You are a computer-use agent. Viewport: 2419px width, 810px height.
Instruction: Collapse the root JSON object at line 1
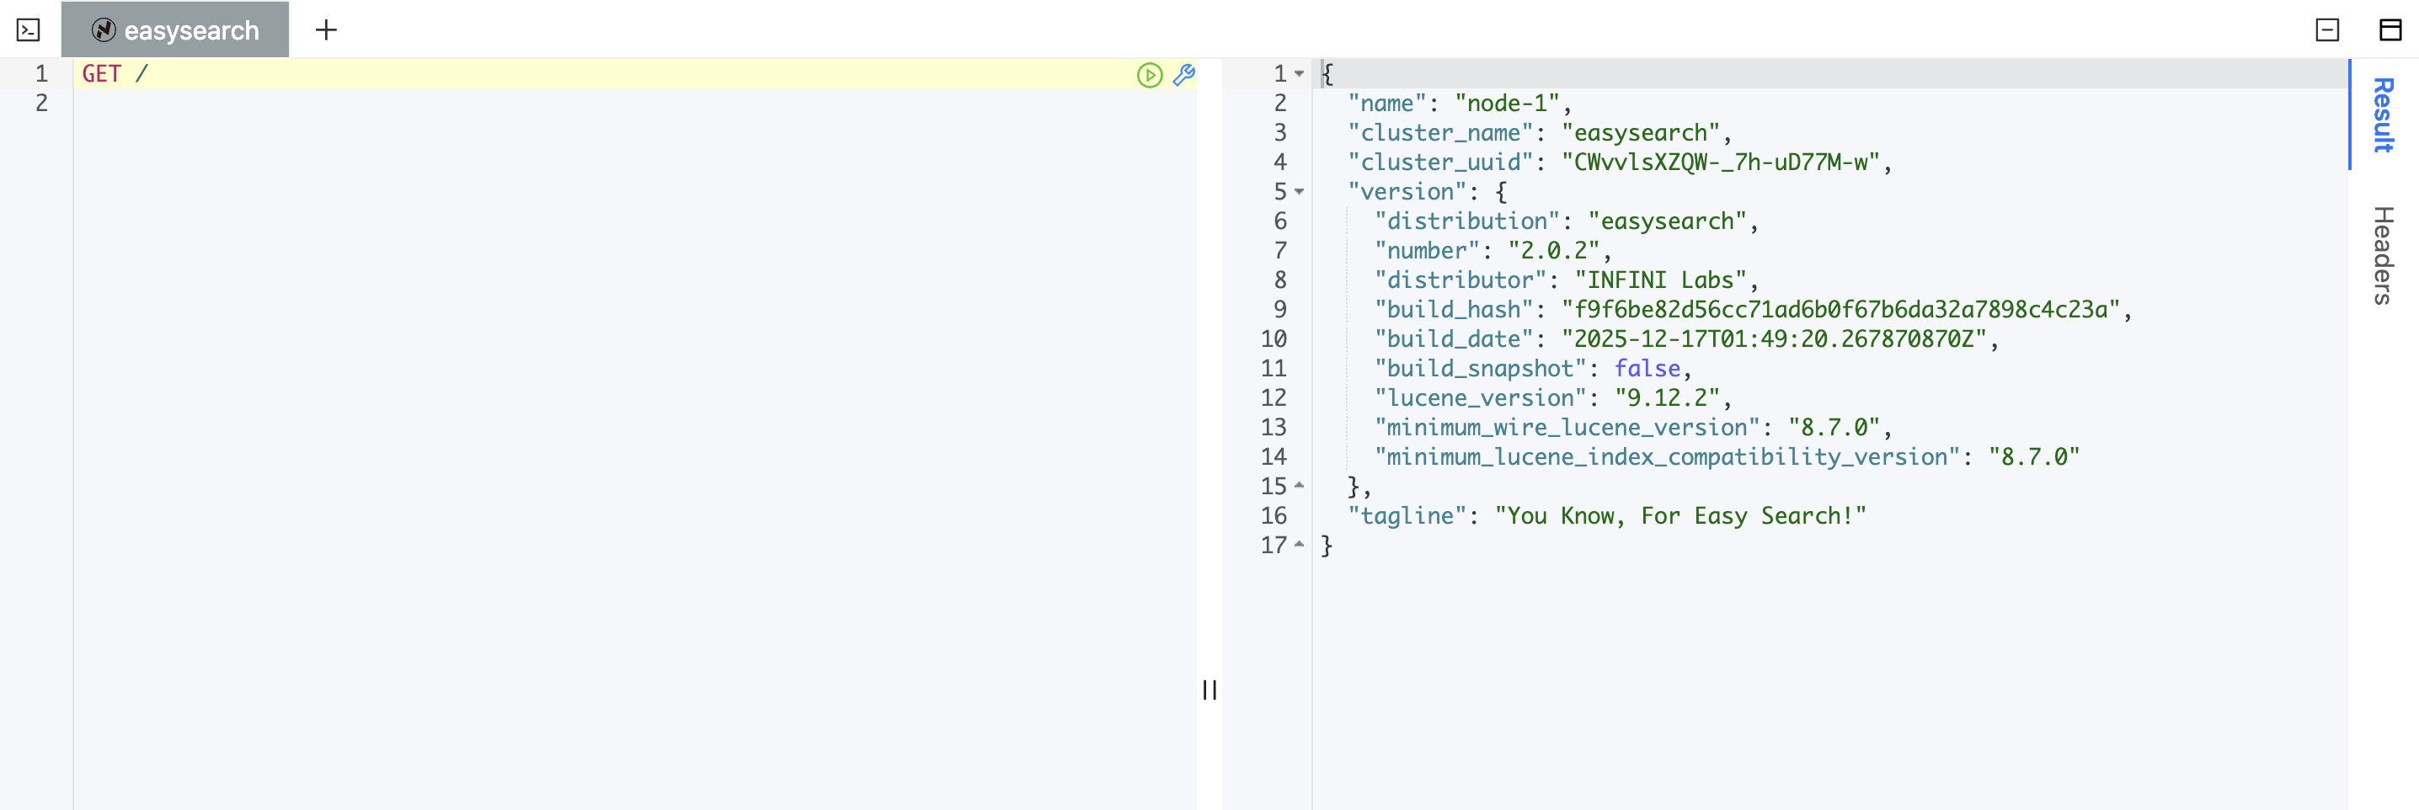click(x=1299, y=73)
